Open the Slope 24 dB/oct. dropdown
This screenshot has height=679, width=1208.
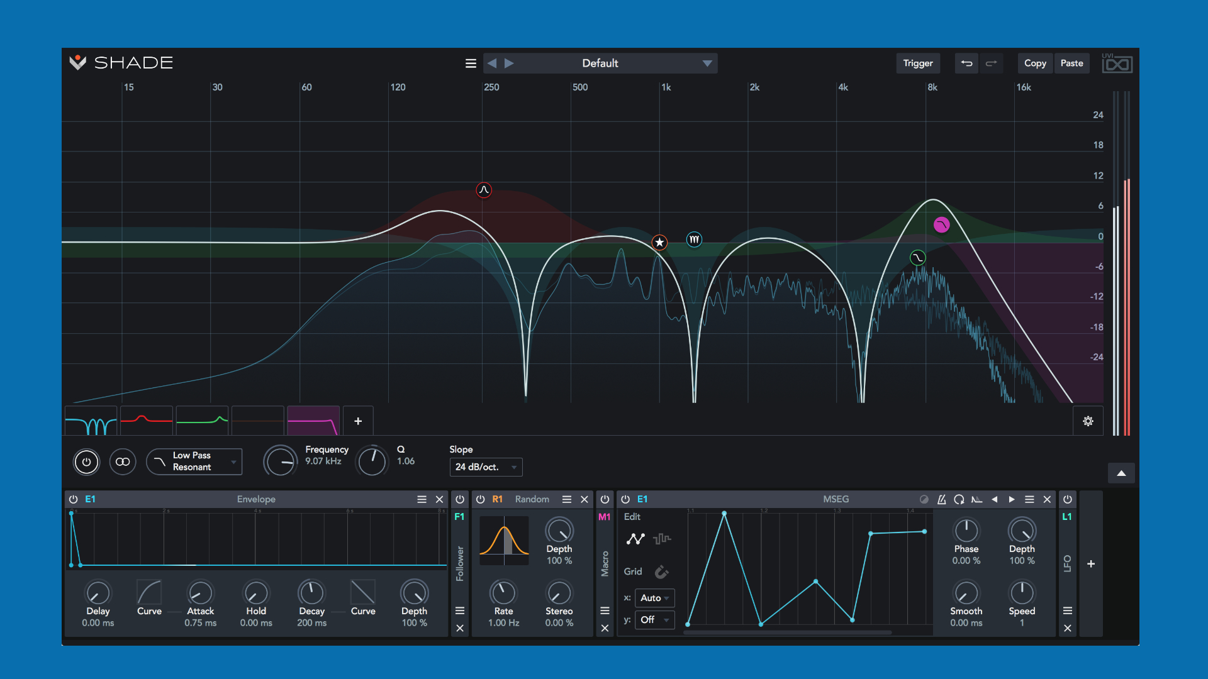(486, 467)
